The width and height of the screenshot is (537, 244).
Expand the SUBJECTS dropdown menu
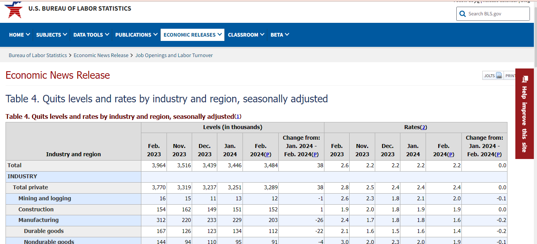(52, 35)
